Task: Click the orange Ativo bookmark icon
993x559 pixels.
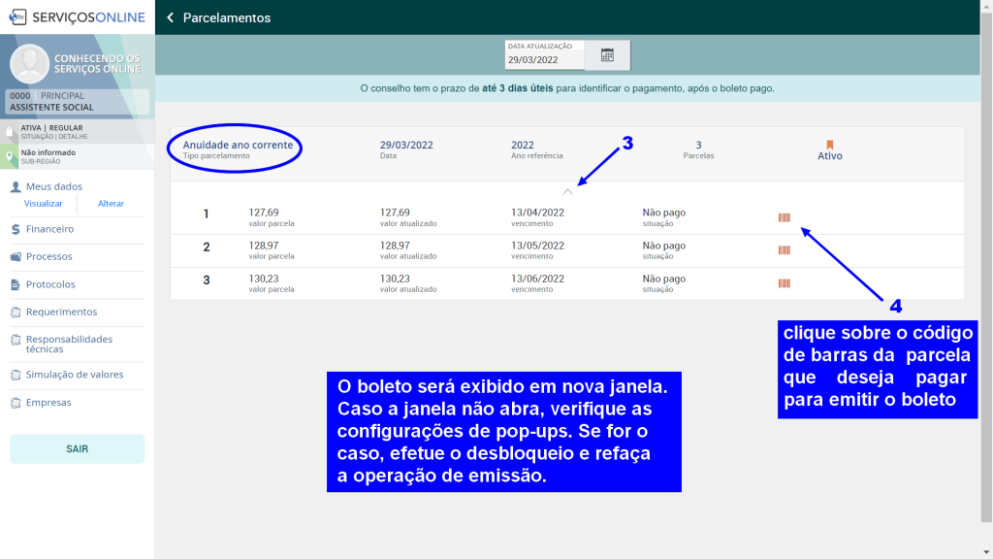Action: point(829,145)
